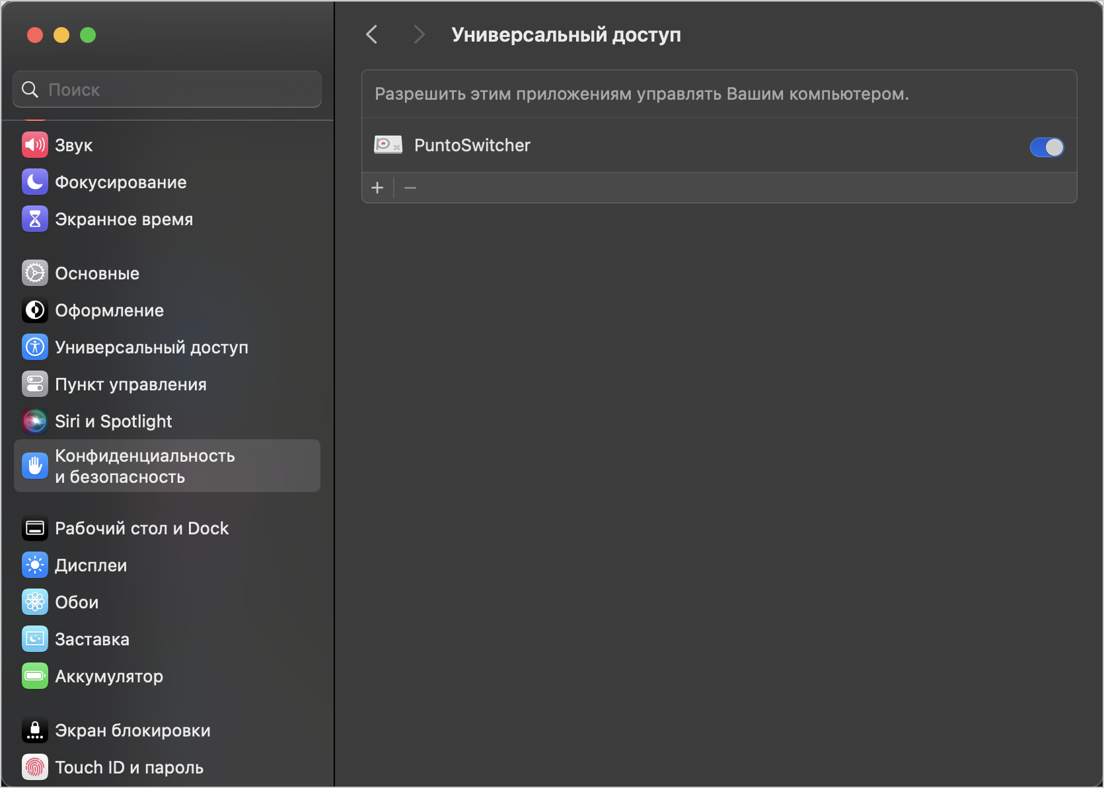The image size is (1104, 788).
Task: Open Звук settings label
Action: click(x=74, y=145)
